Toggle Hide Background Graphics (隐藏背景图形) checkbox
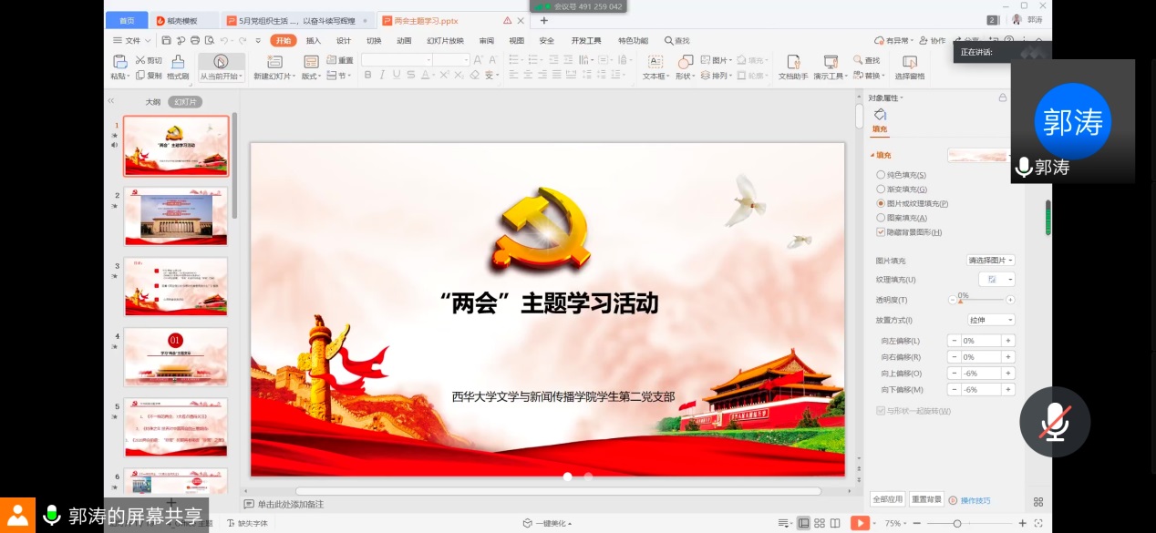 click(x=881, y=232)
